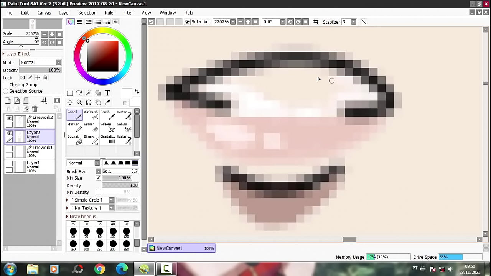Create a new normal layer
Screen dimensions: 491x276
pyautogui.click(x=8, y=100)
